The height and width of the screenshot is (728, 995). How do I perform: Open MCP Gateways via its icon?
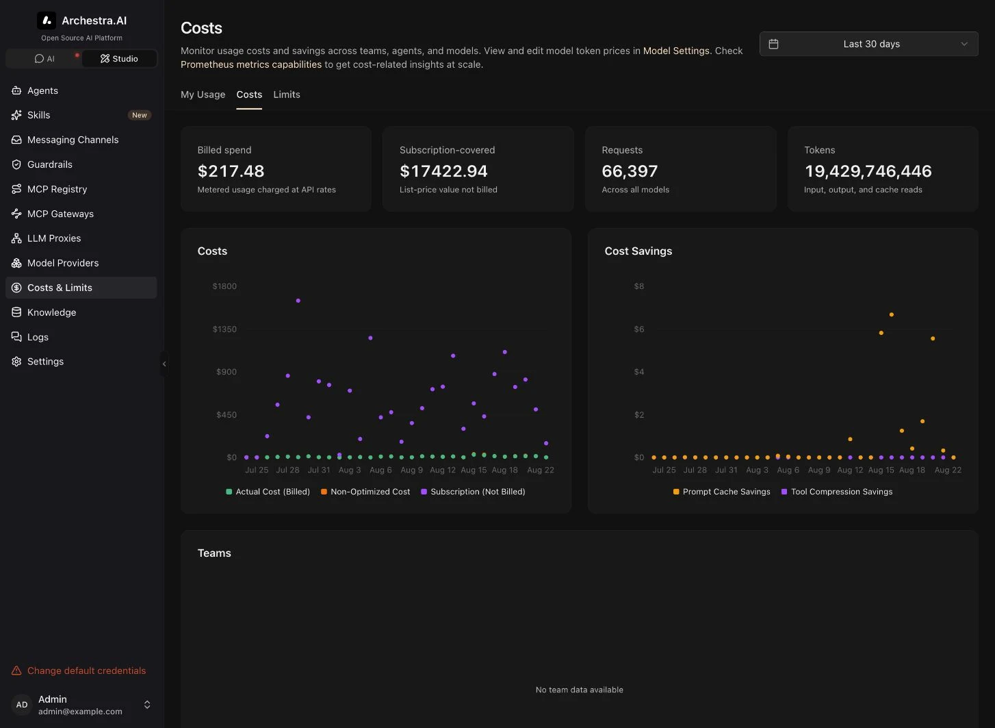16,214
